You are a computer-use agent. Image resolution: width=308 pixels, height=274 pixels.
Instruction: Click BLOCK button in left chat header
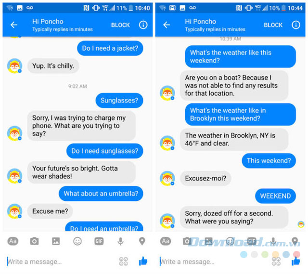tap(120, 25)
